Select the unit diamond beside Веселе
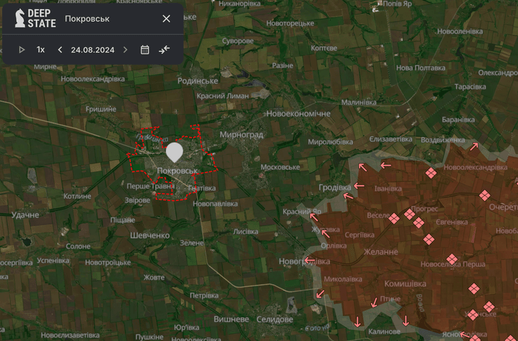518x341 pixels. (x=394, y=218)
